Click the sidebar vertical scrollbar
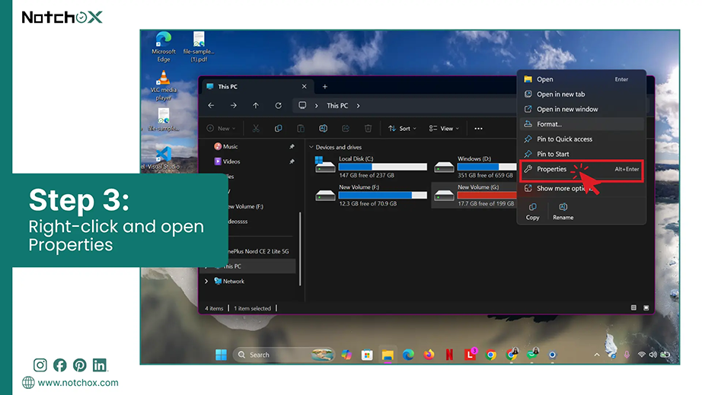702x395 pixels. 300,248
